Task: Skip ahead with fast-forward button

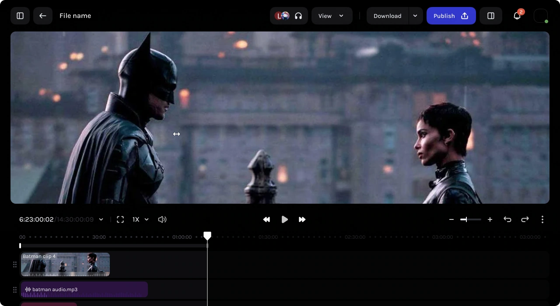Action: coord(302,219)
